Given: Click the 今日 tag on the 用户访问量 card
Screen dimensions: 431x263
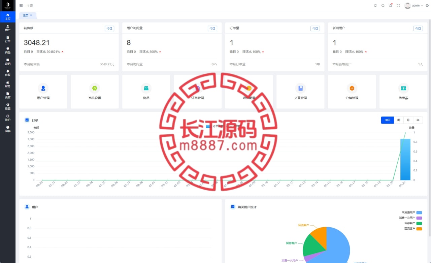Looking at the screenshot, I should tap(212, 29).
